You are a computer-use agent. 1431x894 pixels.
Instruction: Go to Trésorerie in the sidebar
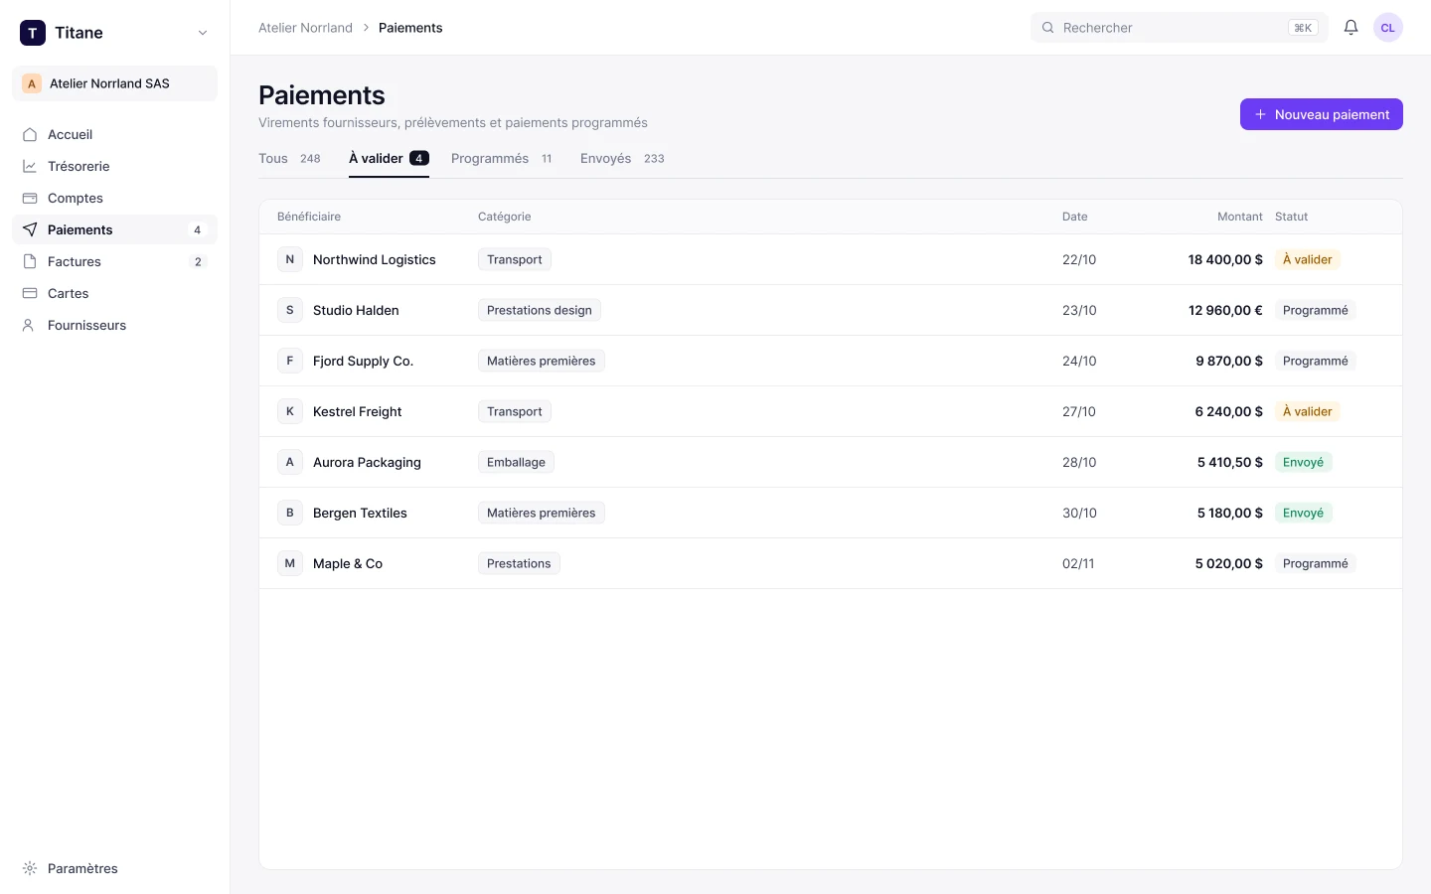pyautogui.click(x=114, y=166)
